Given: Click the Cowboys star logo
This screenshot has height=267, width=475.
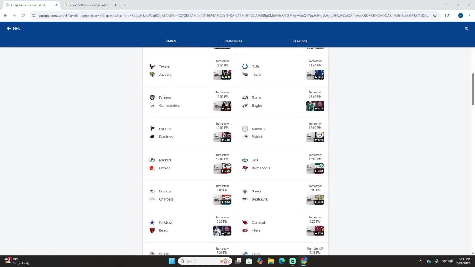Looking at the screenshot, I should pos(152,222).
